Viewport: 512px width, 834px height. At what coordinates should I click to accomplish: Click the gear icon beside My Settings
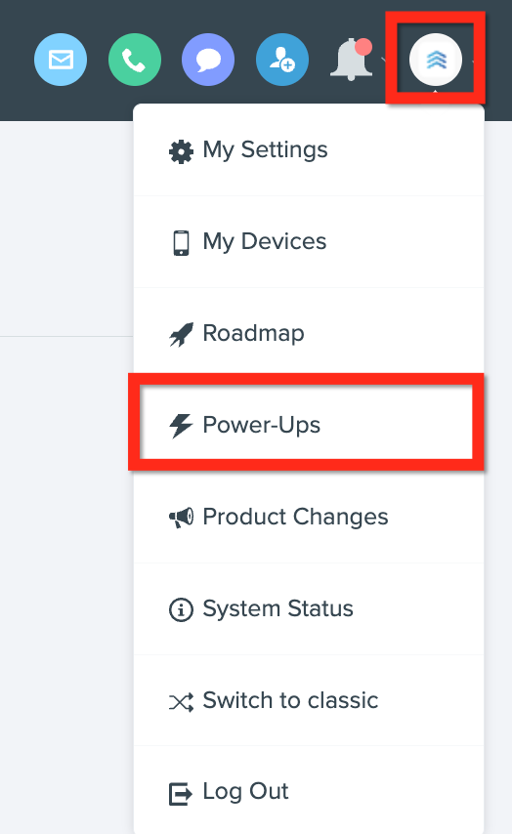[181, 152]
